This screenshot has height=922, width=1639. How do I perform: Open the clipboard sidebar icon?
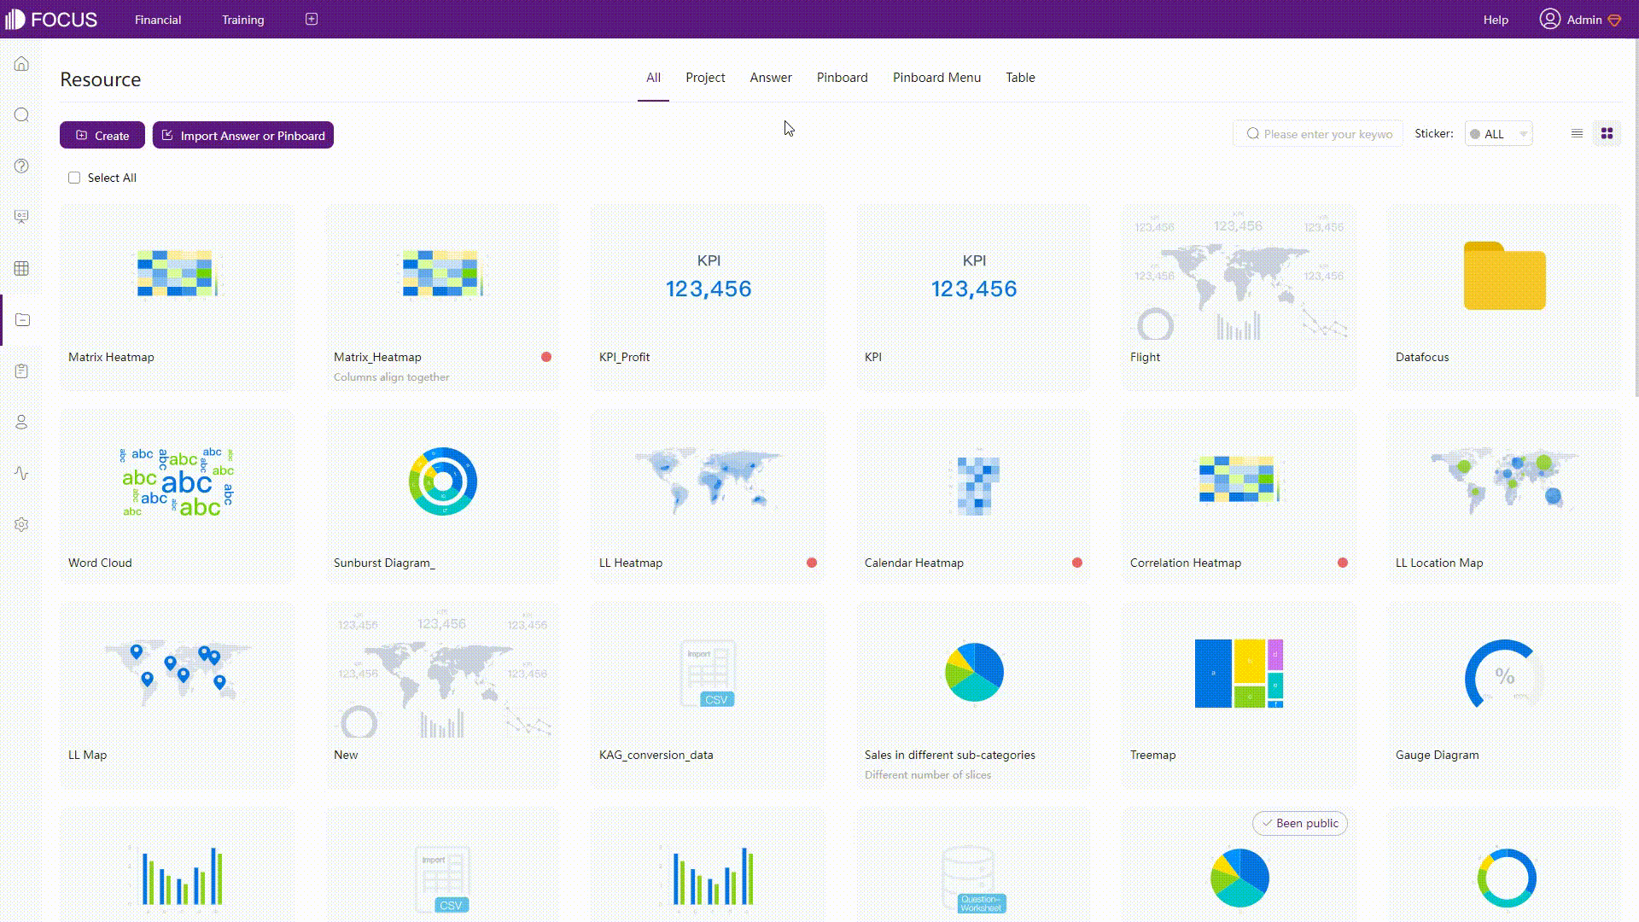21,371
